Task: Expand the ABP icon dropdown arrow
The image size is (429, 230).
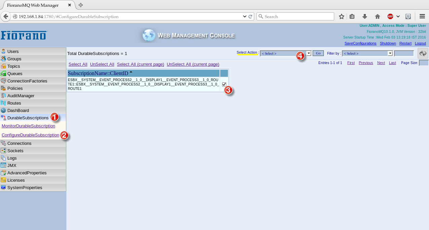Action: pyautogui.click(x=398, y=16)
